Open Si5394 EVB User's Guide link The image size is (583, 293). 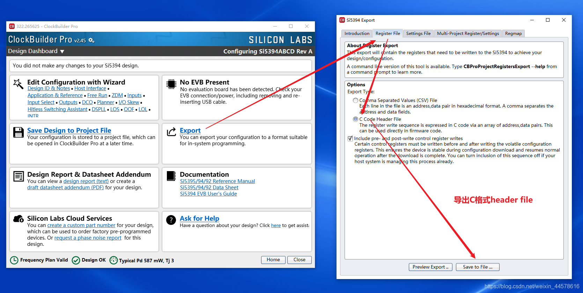tap(208, 194)
